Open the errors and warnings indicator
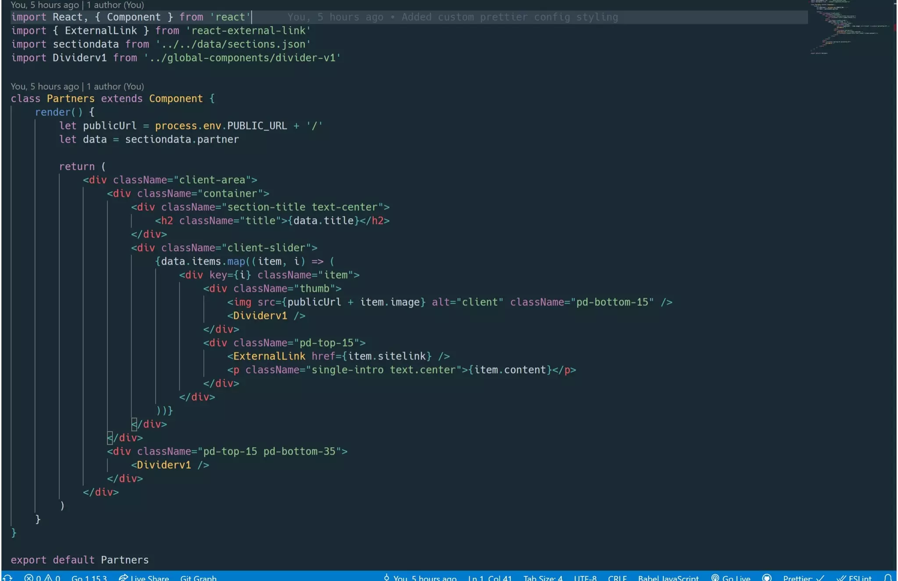The width and height of the screenshot is (898, 581). 42,577
